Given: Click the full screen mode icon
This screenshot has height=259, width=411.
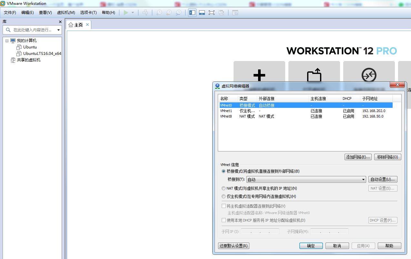Looking at the screenshot, I should pyautogui.click(x=212, y=13).
